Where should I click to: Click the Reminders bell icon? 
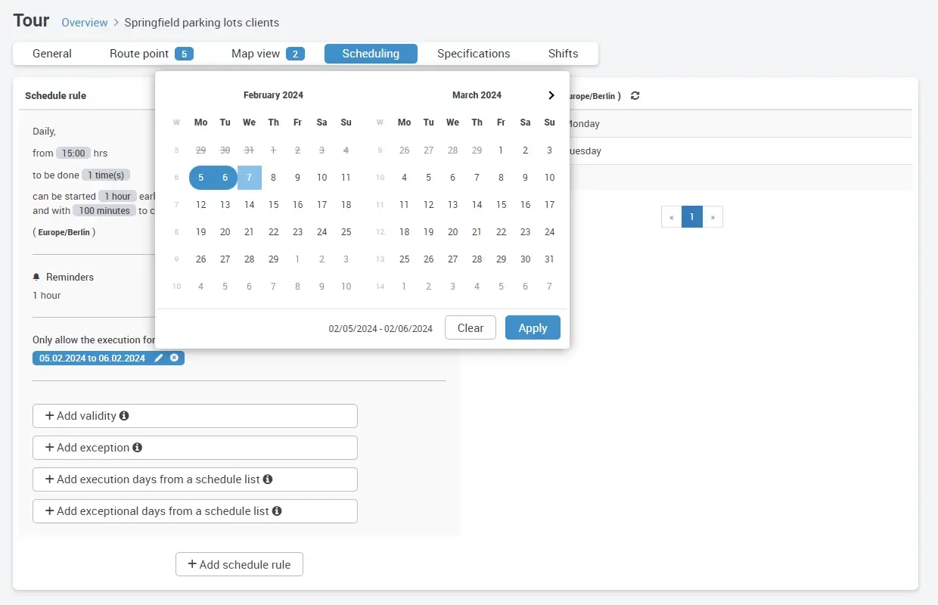pyautogui.click(x=37, y=277)
